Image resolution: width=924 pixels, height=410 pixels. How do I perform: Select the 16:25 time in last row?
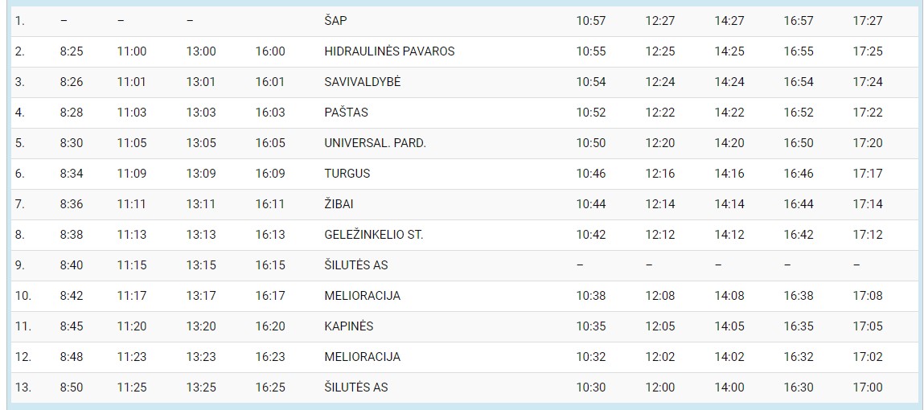pyautogui.click(x=270, y=387)
